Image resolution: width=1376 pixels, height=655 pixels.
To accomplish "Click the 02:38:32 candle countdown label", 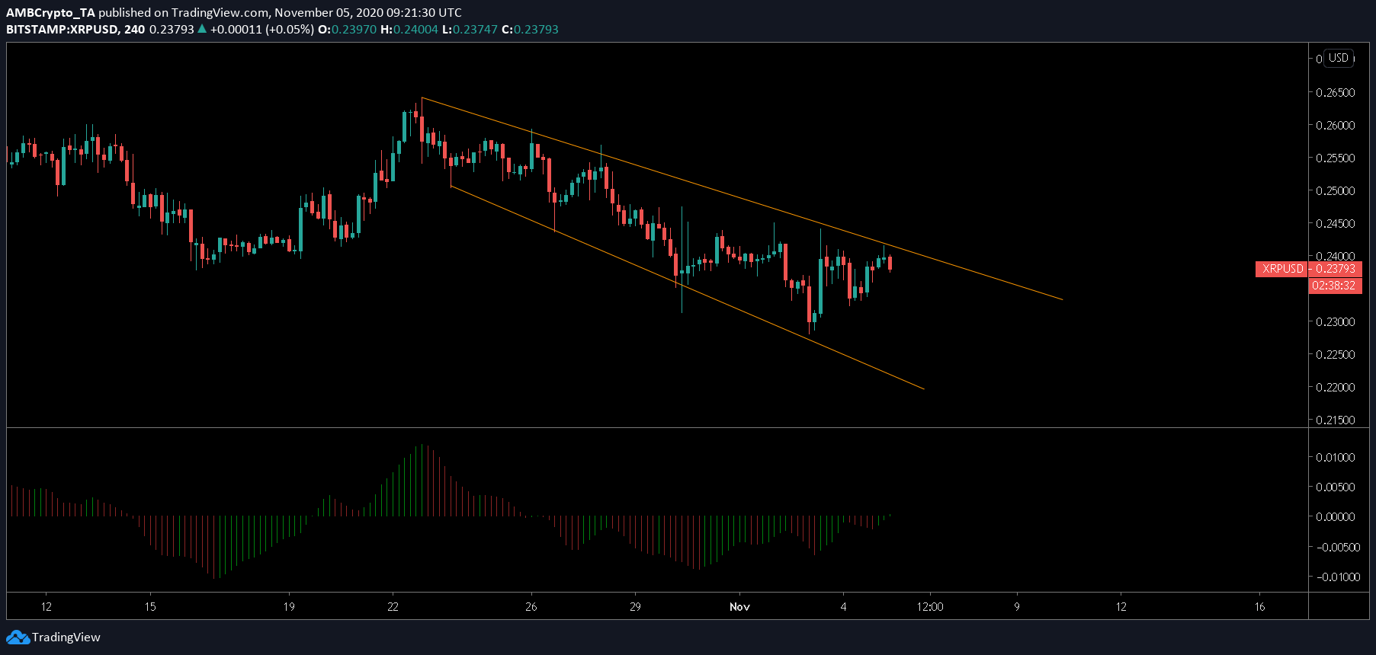I will point(1335,286).
